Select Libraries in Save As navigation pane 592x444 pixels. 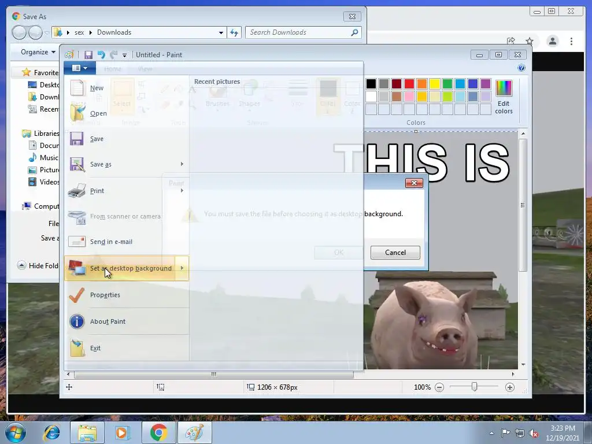click(x=41, y=134)
